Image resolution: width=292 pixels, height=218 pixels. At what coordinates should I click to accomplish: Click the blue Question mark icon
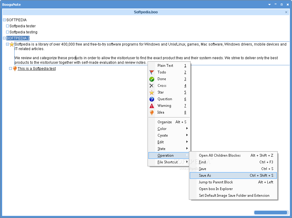[152, 99]
